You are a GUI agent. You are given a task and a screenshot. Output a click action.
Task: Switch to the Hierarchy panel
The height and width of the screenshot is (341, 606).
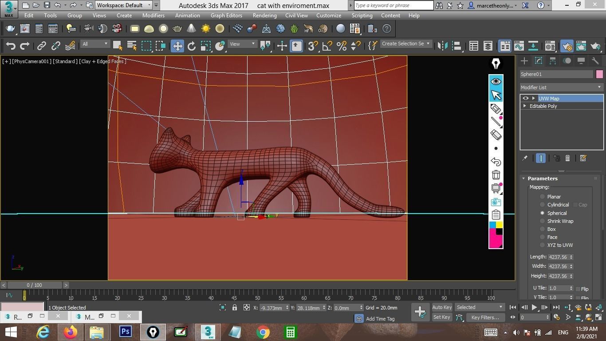(552, 61)
